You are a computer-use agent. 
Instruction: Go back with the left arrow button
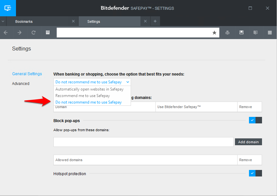click(x=6, y=33)
